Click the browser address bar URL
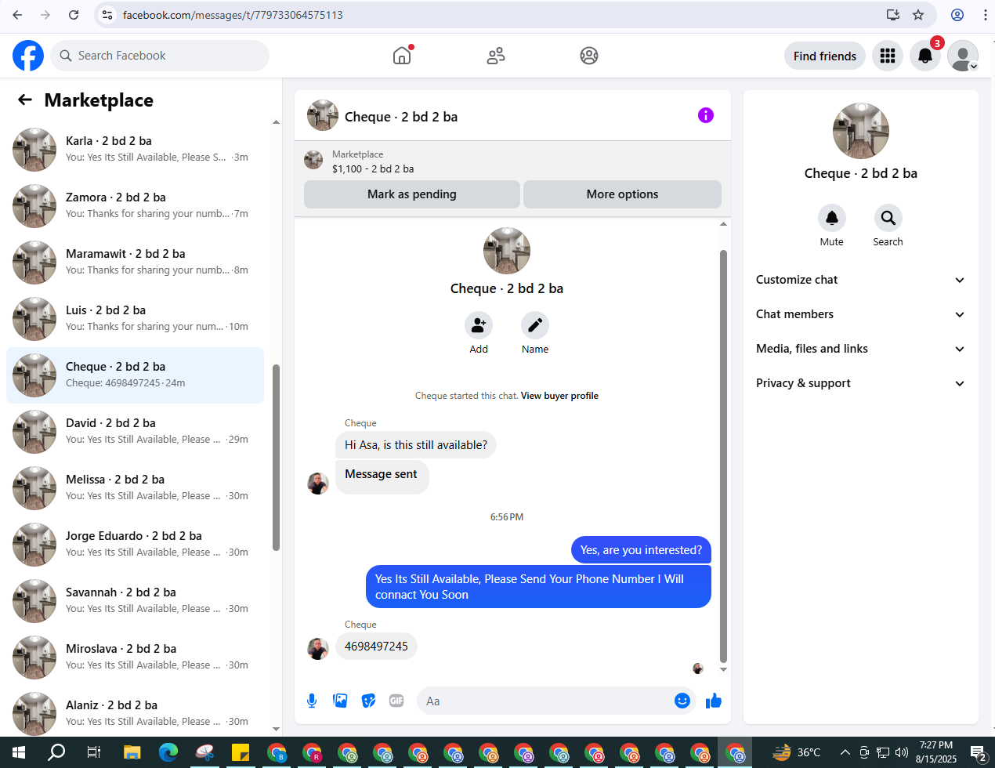Viewport: 995px width, 768px height. 233,15
